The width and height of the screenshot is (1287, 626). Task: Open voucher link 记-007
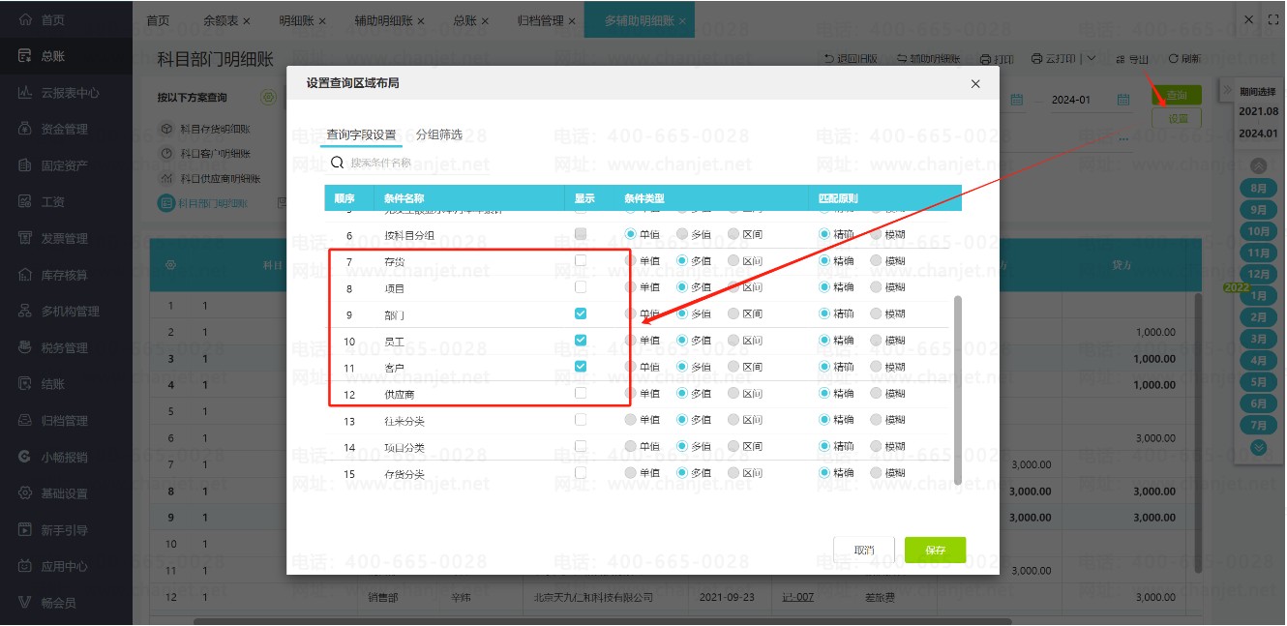(798, 597)
